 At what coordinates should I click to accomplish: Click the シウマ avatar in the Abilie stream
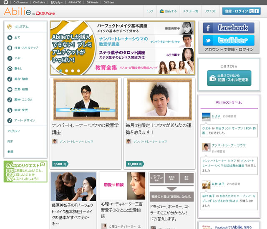(206, 147)
